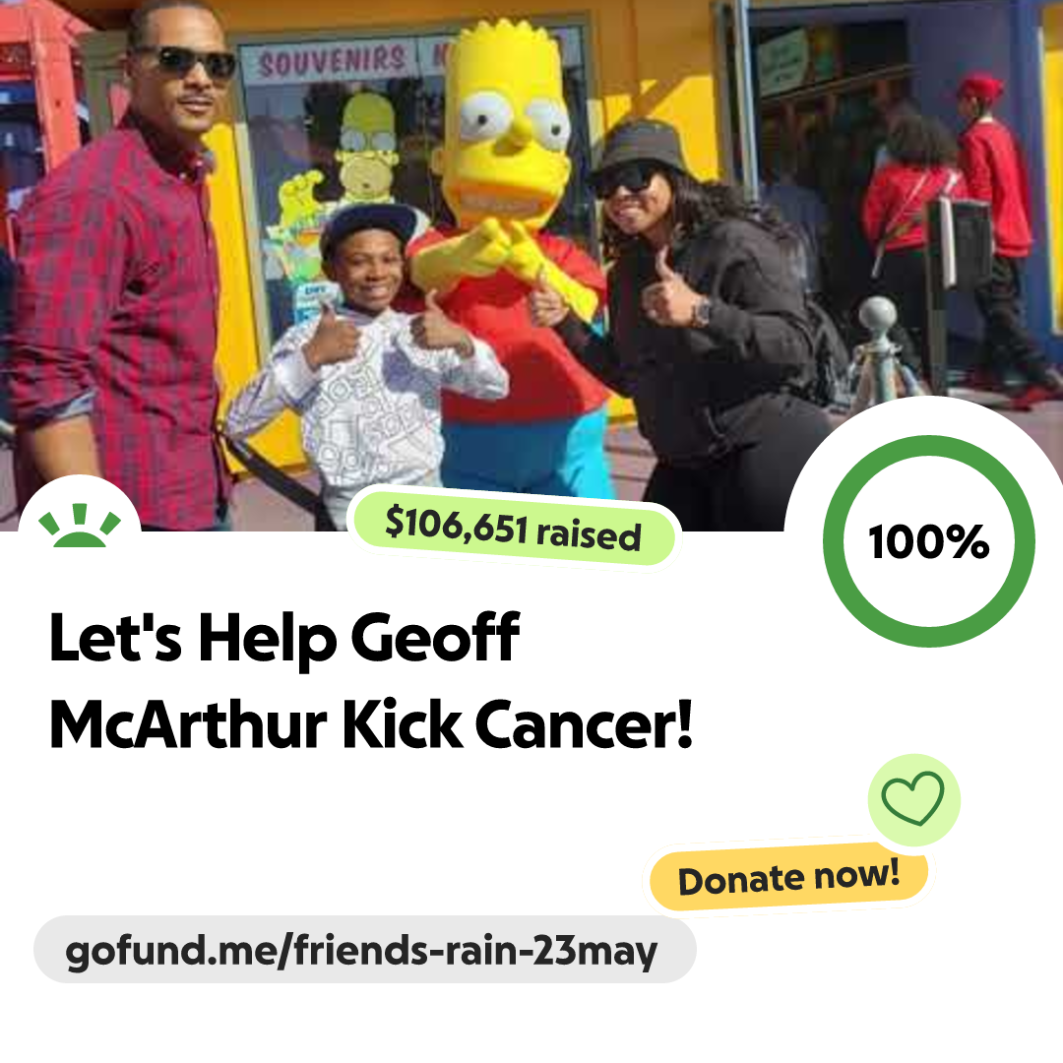1063x1063 pixels.
Task: Click the boy's dark baseball cap
Action: (x=369, y=227)
